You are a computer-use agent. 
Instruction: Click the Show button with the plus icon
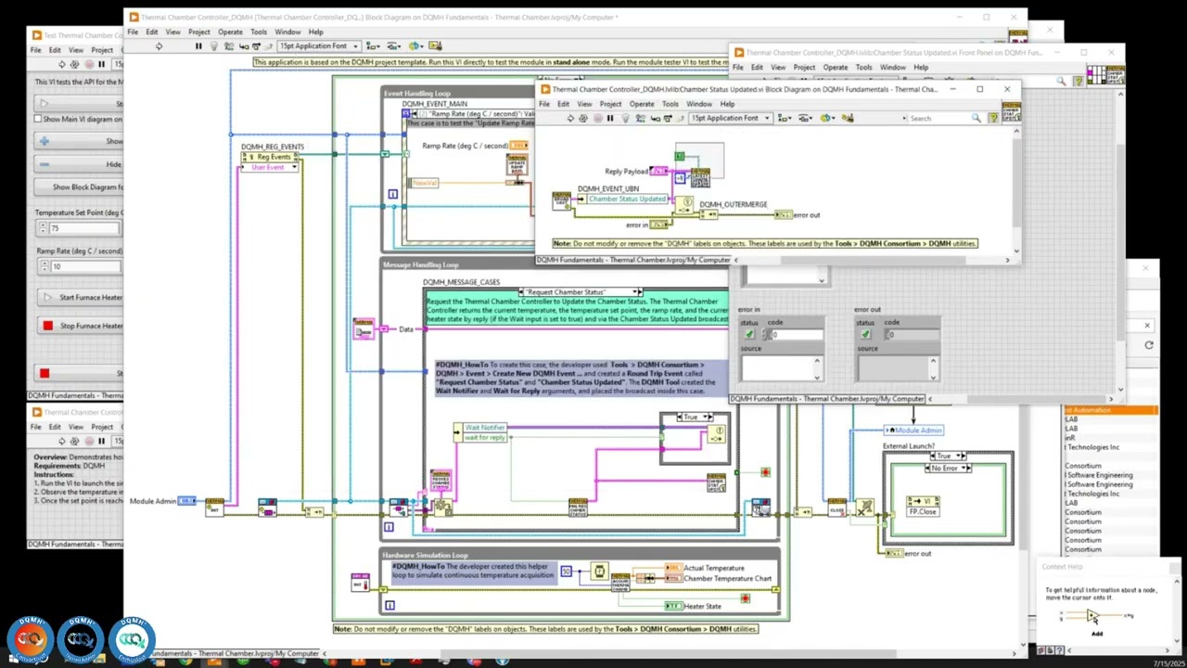coord(79,141)
